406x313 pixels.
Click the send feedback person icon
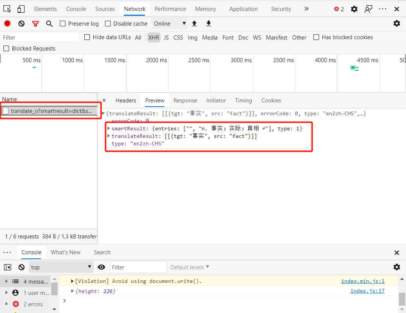368,9
